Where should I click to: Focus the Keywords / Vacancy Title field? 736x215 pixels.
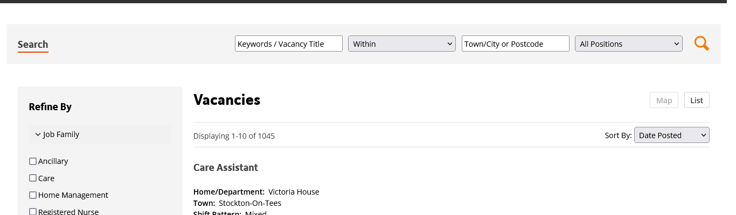[289, 44]
